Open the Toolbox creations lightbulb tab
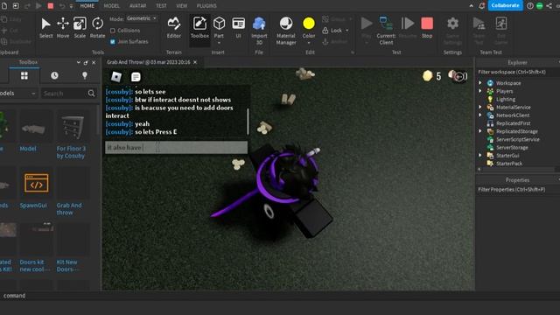This screenshot has height=315, width=560. click(x=85, y=76)
